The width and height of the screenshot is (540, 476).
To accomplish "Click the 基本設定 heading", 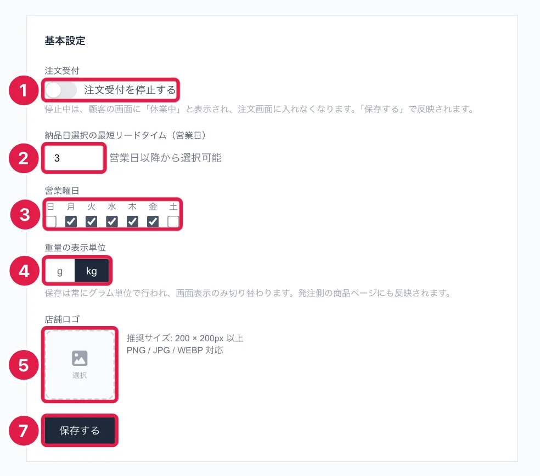I will pos(65,41).
